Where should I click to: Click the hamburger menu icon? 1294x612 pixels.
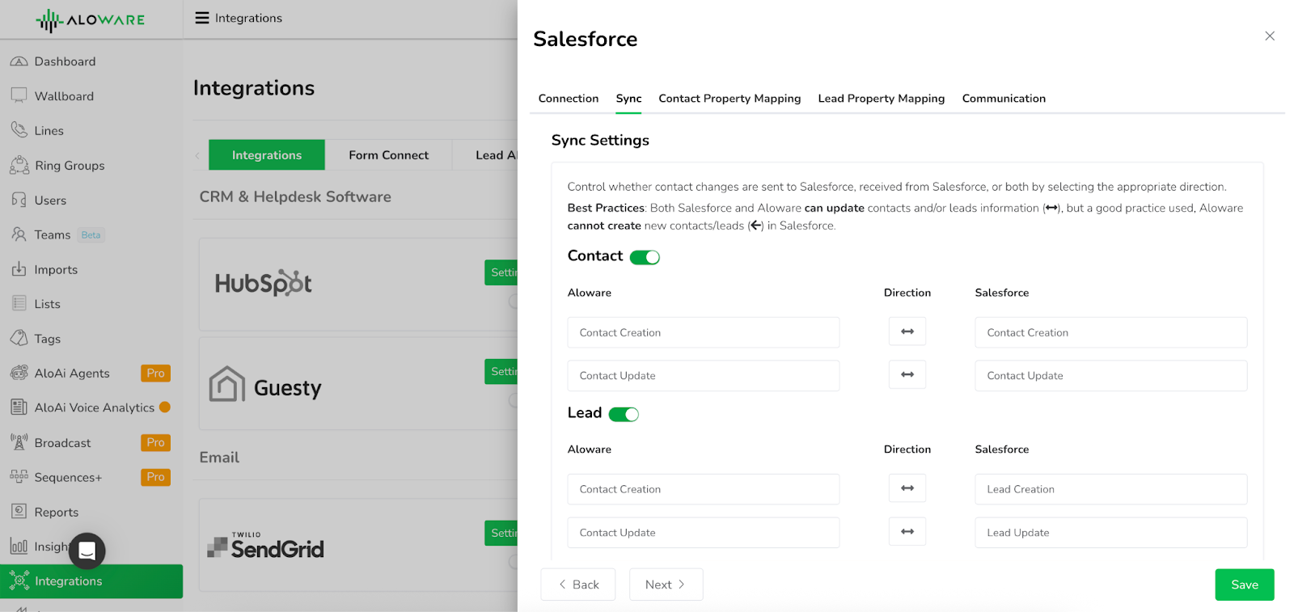202,18
